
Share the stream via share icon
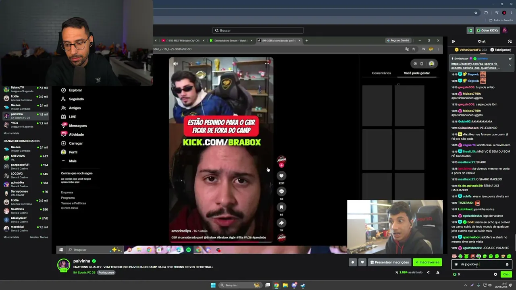pos(428,272)
